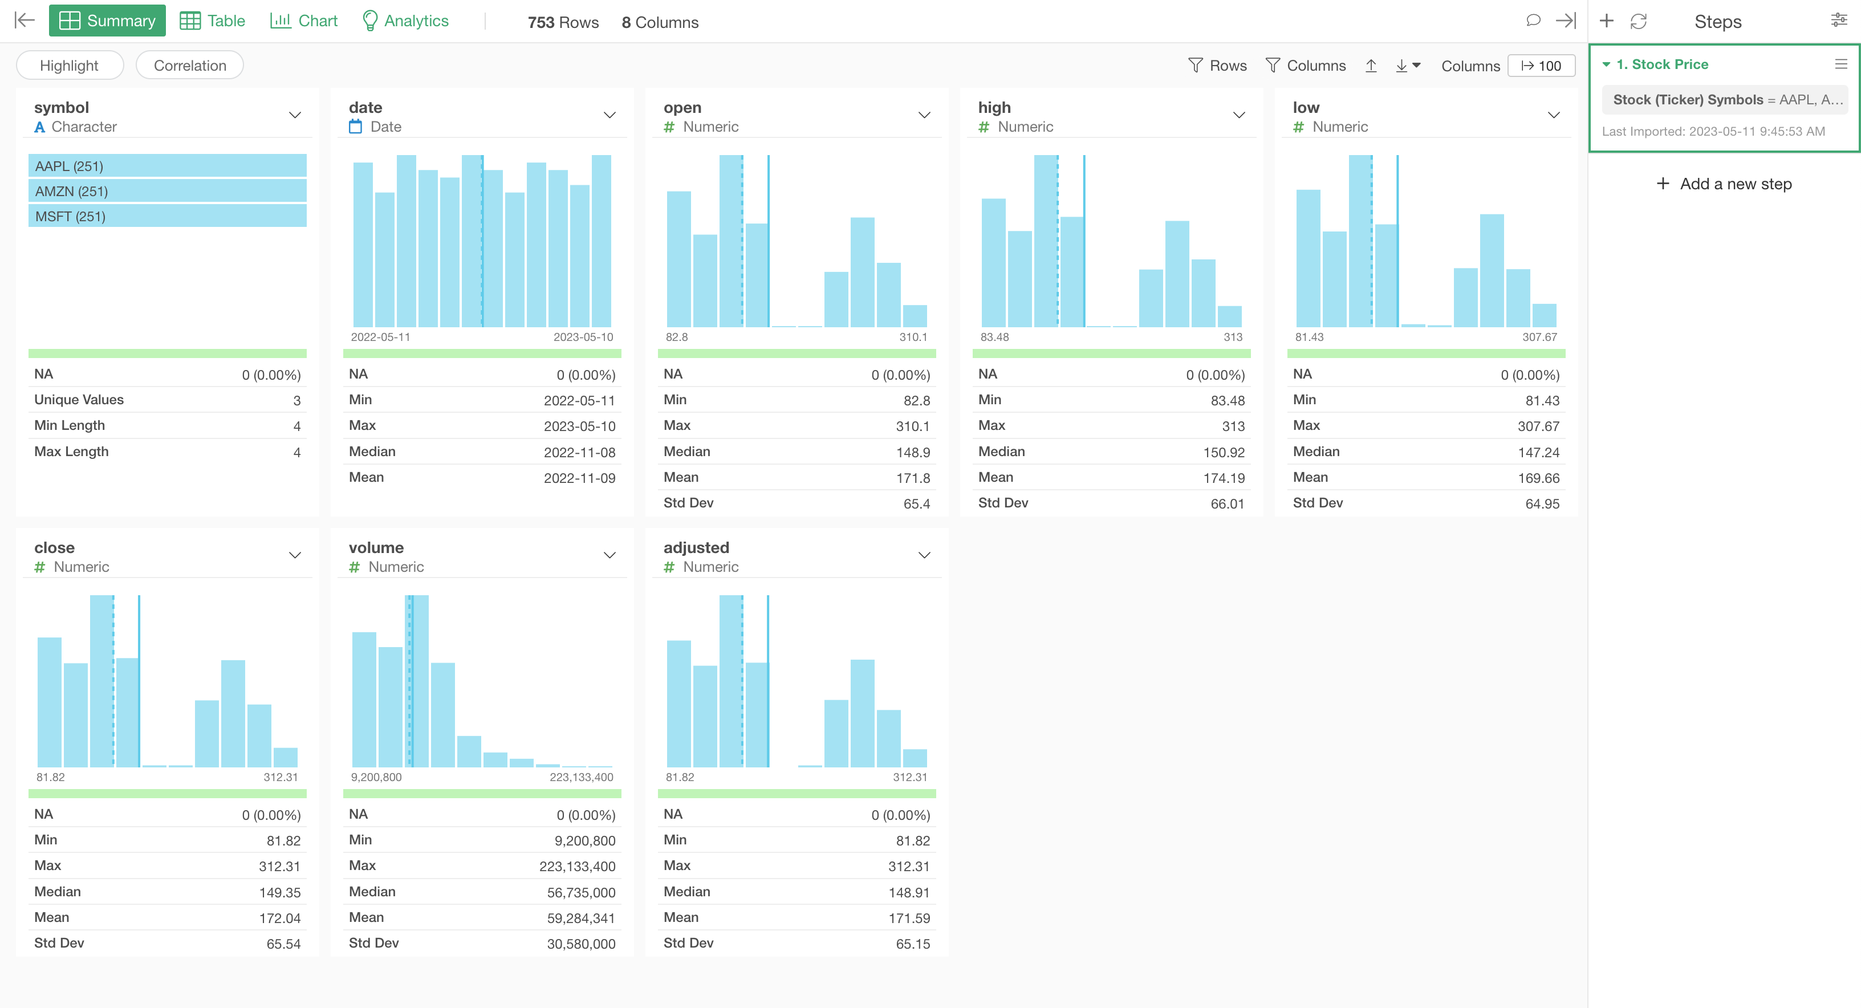
Task: Open the comment bubble icon
Action: (1533, 20)
